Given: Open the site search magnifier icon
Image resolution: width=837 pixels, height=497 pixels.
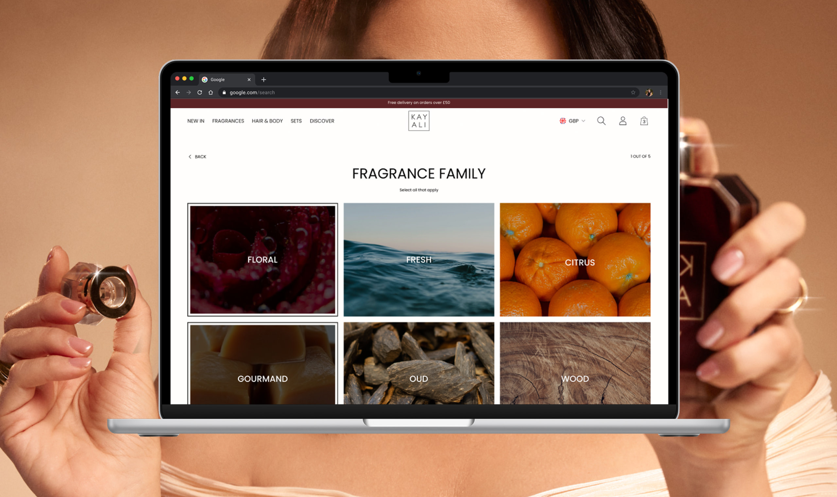Looking at the screenshot, I should [x=601, y=121].
